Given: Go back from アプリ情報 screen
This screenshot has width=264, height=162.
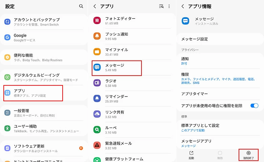Looking at the screenshot, I should [x=183, y=6].
